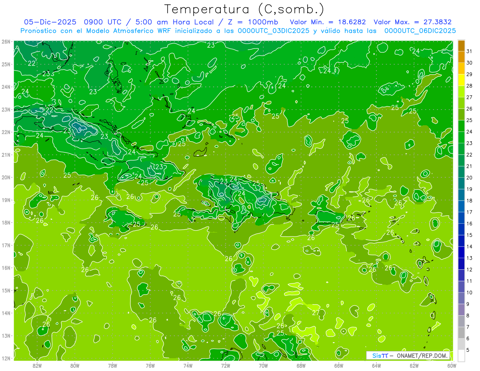
Task: Click the '14N' latitude axis label
Action: [x=6, y=313]
